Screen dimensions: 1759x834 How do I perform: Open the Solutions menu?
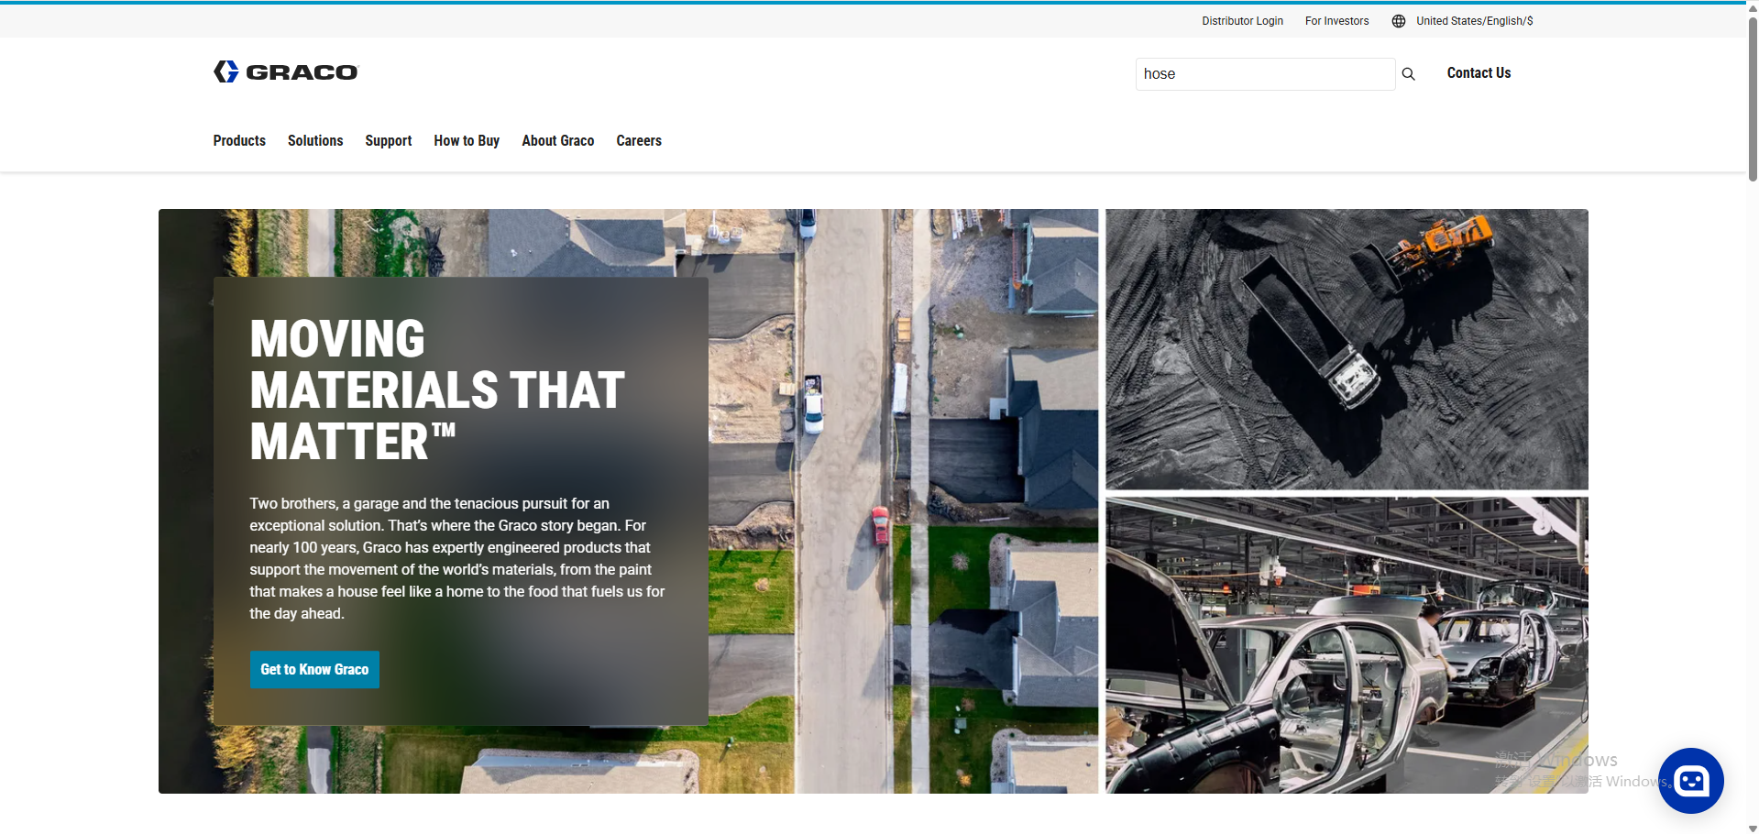coord(315,140)
